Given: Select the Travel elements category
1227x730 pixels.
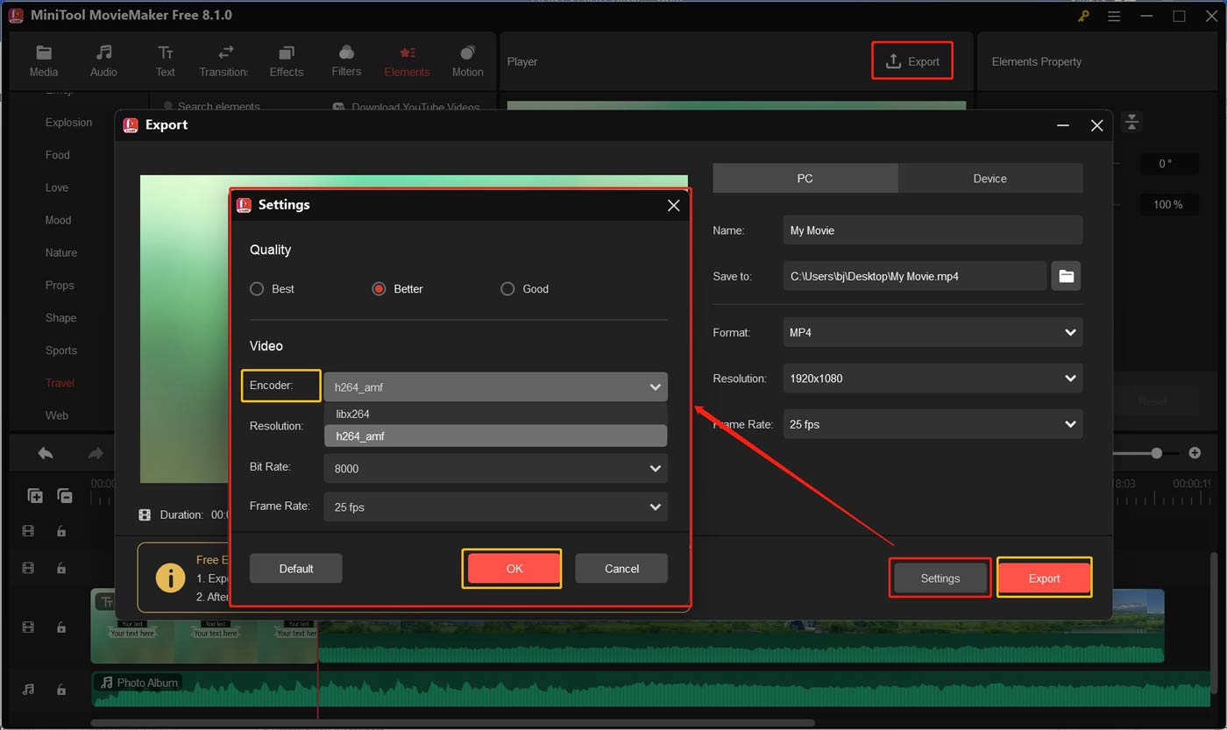Looking at the screenshot, I should tap(60, 383).
